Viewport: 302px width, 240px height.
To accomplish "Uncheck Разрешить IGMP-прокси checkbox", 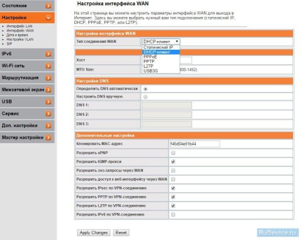I will click(x=173, y=162).
